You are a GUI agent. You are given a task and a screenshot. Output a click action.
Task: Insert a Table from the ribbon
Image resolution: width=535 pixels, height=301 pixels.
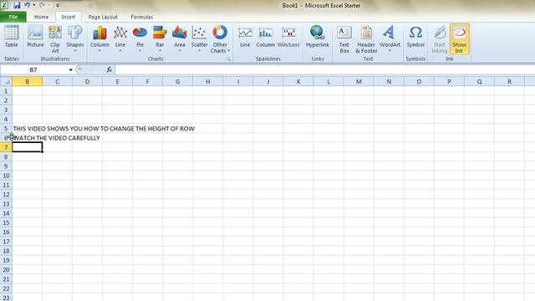click(x=11, y=36)
